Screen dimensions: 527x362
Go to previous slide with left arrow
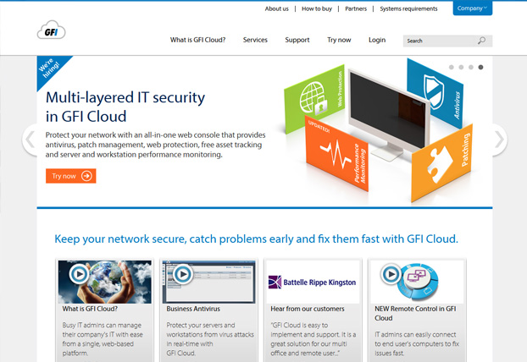pos(31,140)
